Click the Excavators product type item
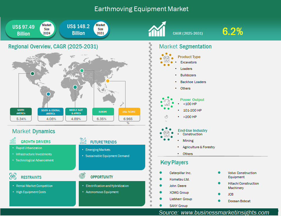 click(188, 62)
